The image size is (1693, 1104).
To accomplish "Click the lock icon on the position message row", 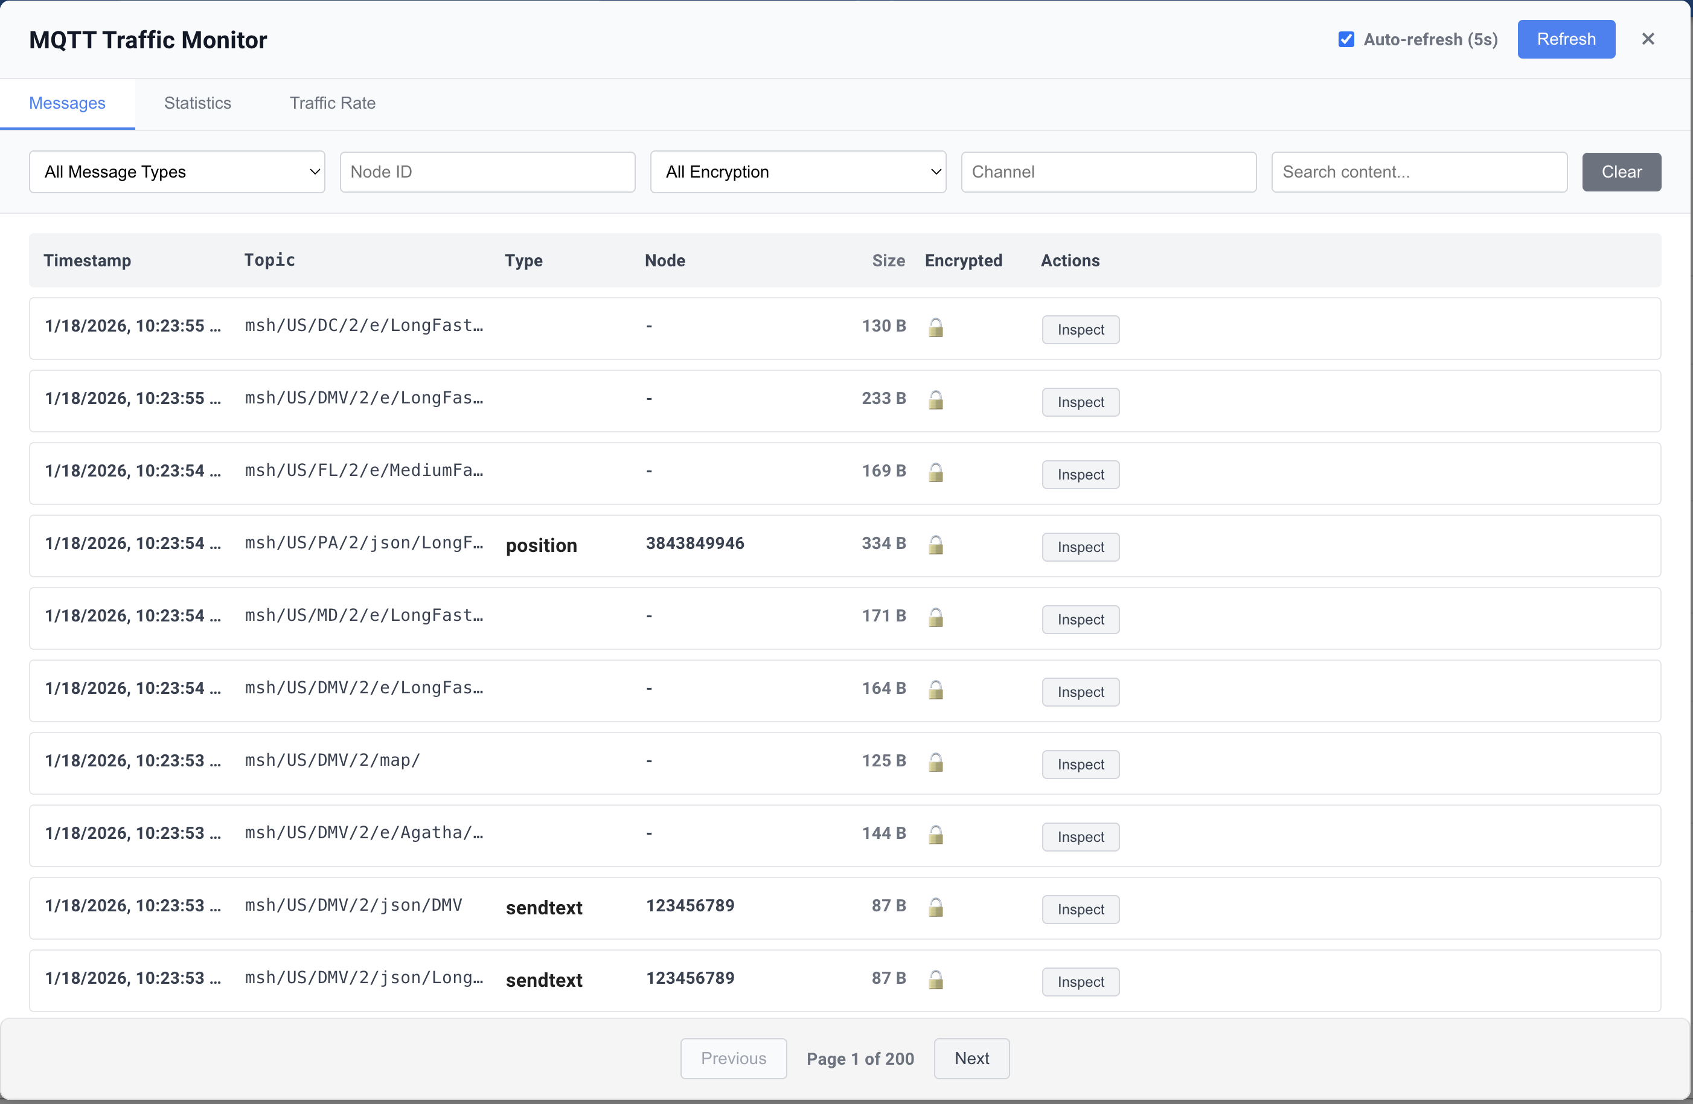I will click(x=936, y=545).
